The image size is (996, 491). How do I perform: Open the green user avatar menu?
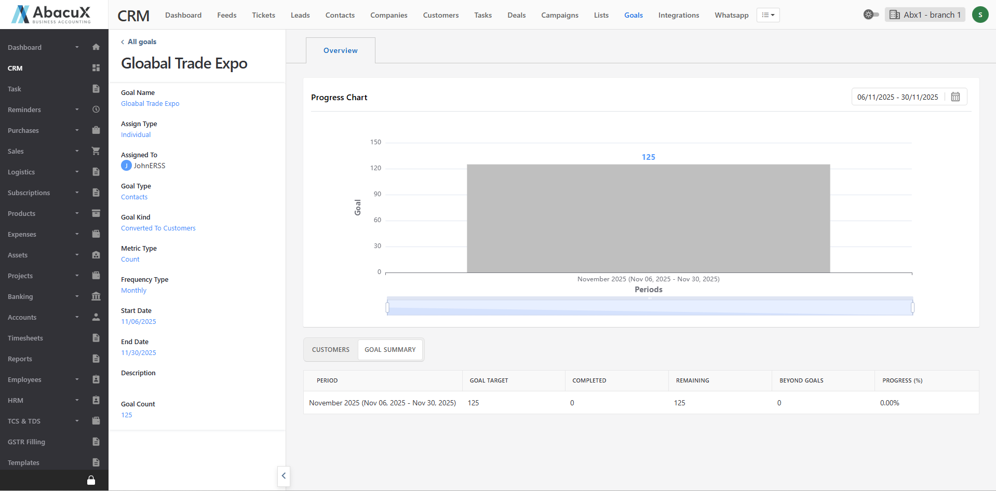[x=980, y=15]
